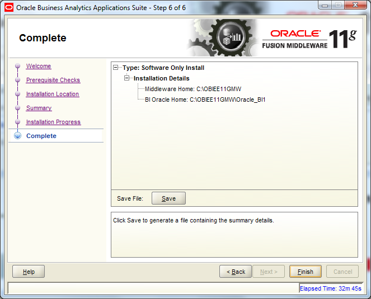Click the Installation Location step bullet icon
The width and height of the screenshot is (371, 299).
point(17,93)
